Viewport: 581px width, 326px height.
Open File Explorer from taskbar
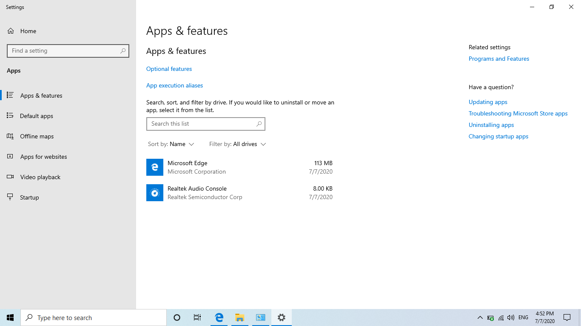(x=240, y=318)
